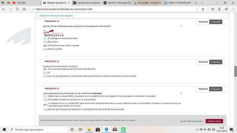Click the PREGUNTA 15 heading
Viewport: 237px width, 133px height.
point(52,88)
